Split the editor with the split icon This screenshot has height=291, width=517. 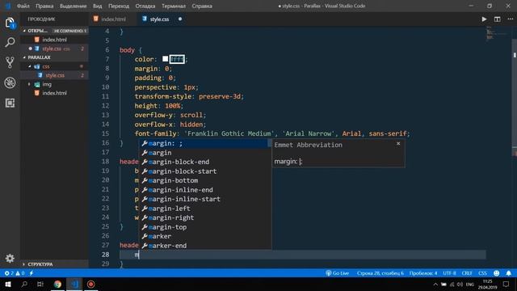[498, 19]
